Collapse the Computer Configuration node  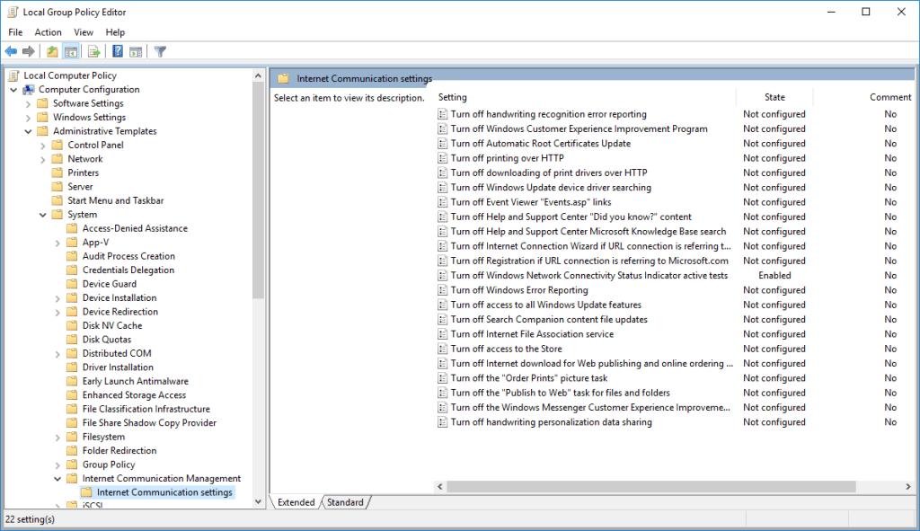pos(12,89)
